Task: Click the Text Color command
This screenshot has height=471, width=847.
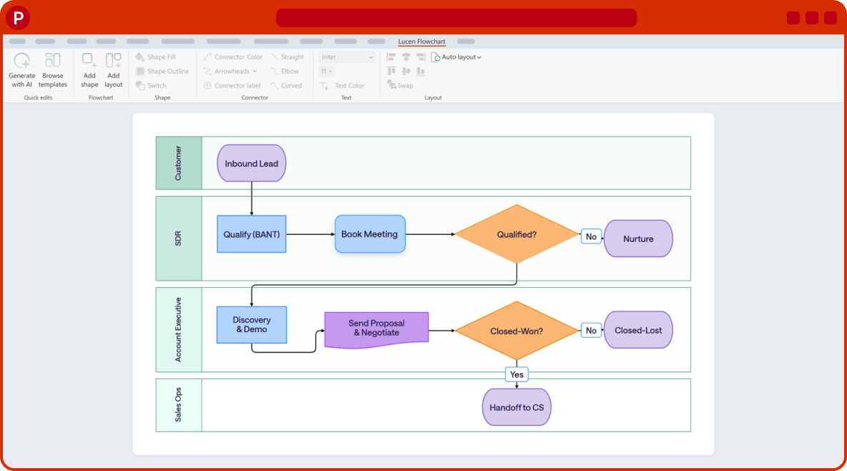Action: (342, 85)
